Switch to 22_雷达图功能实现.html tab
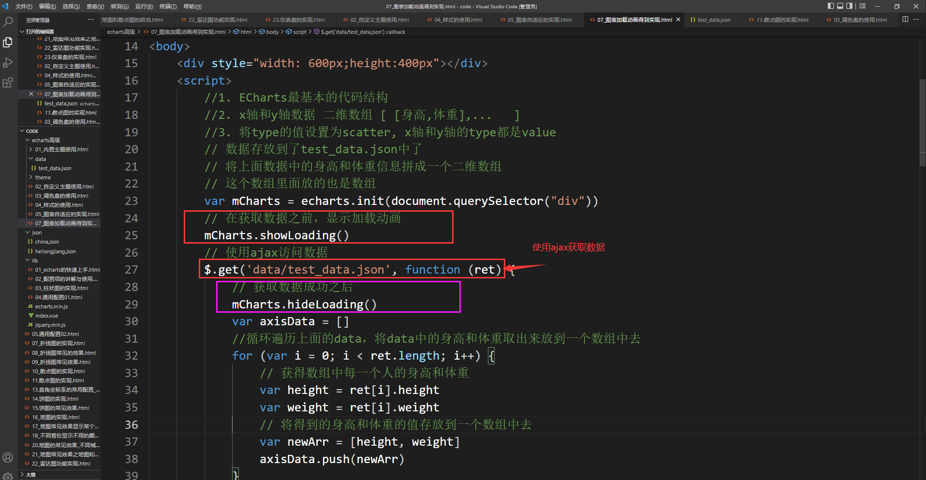Viewport: 926px width, 480px height. [217, 20]
